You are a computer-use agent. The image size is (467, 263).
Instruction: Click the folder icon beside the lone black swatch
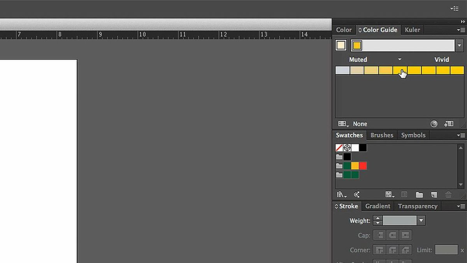click(339, 157)
